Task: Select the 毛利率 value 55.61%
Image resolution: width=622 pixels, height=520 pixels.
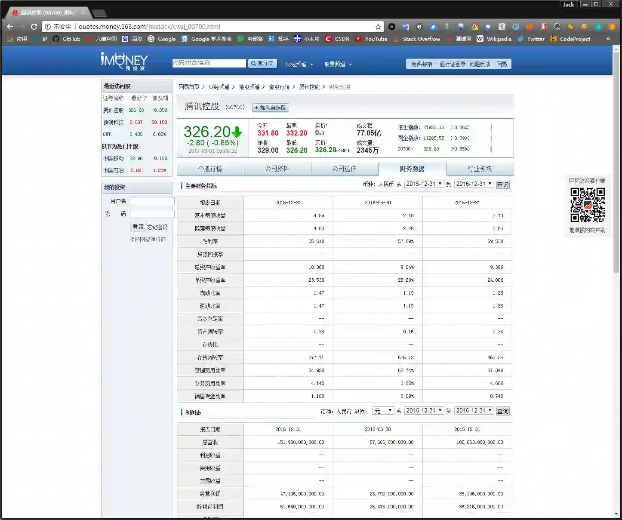Action: point(317,241)
